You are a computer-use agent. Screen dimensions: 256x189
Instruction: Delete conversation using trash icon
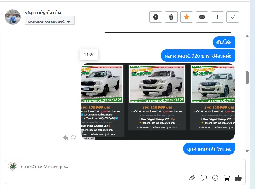click(x=171, y=17)
